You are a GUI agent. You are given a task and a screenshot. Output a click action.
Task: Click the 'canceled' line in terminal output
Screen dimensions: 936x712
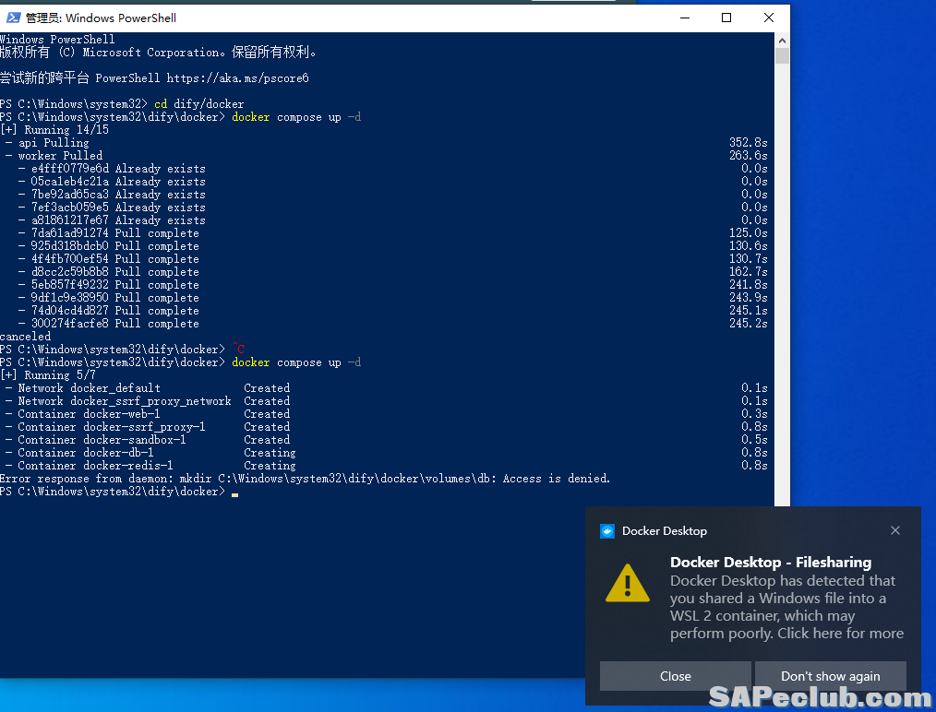click(x=26, y=337)
